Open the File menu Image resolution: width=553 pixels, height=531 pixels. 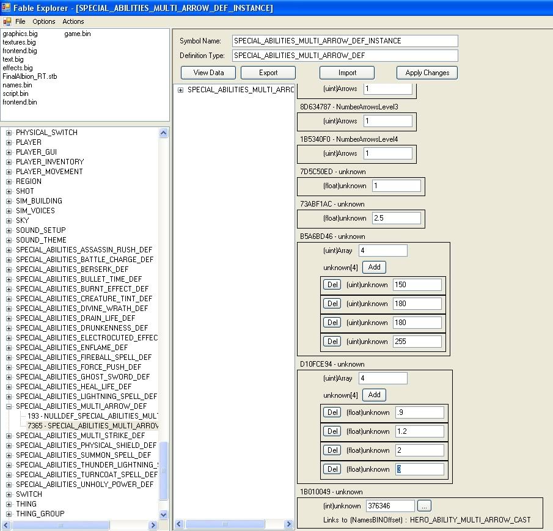click(20, 21)
